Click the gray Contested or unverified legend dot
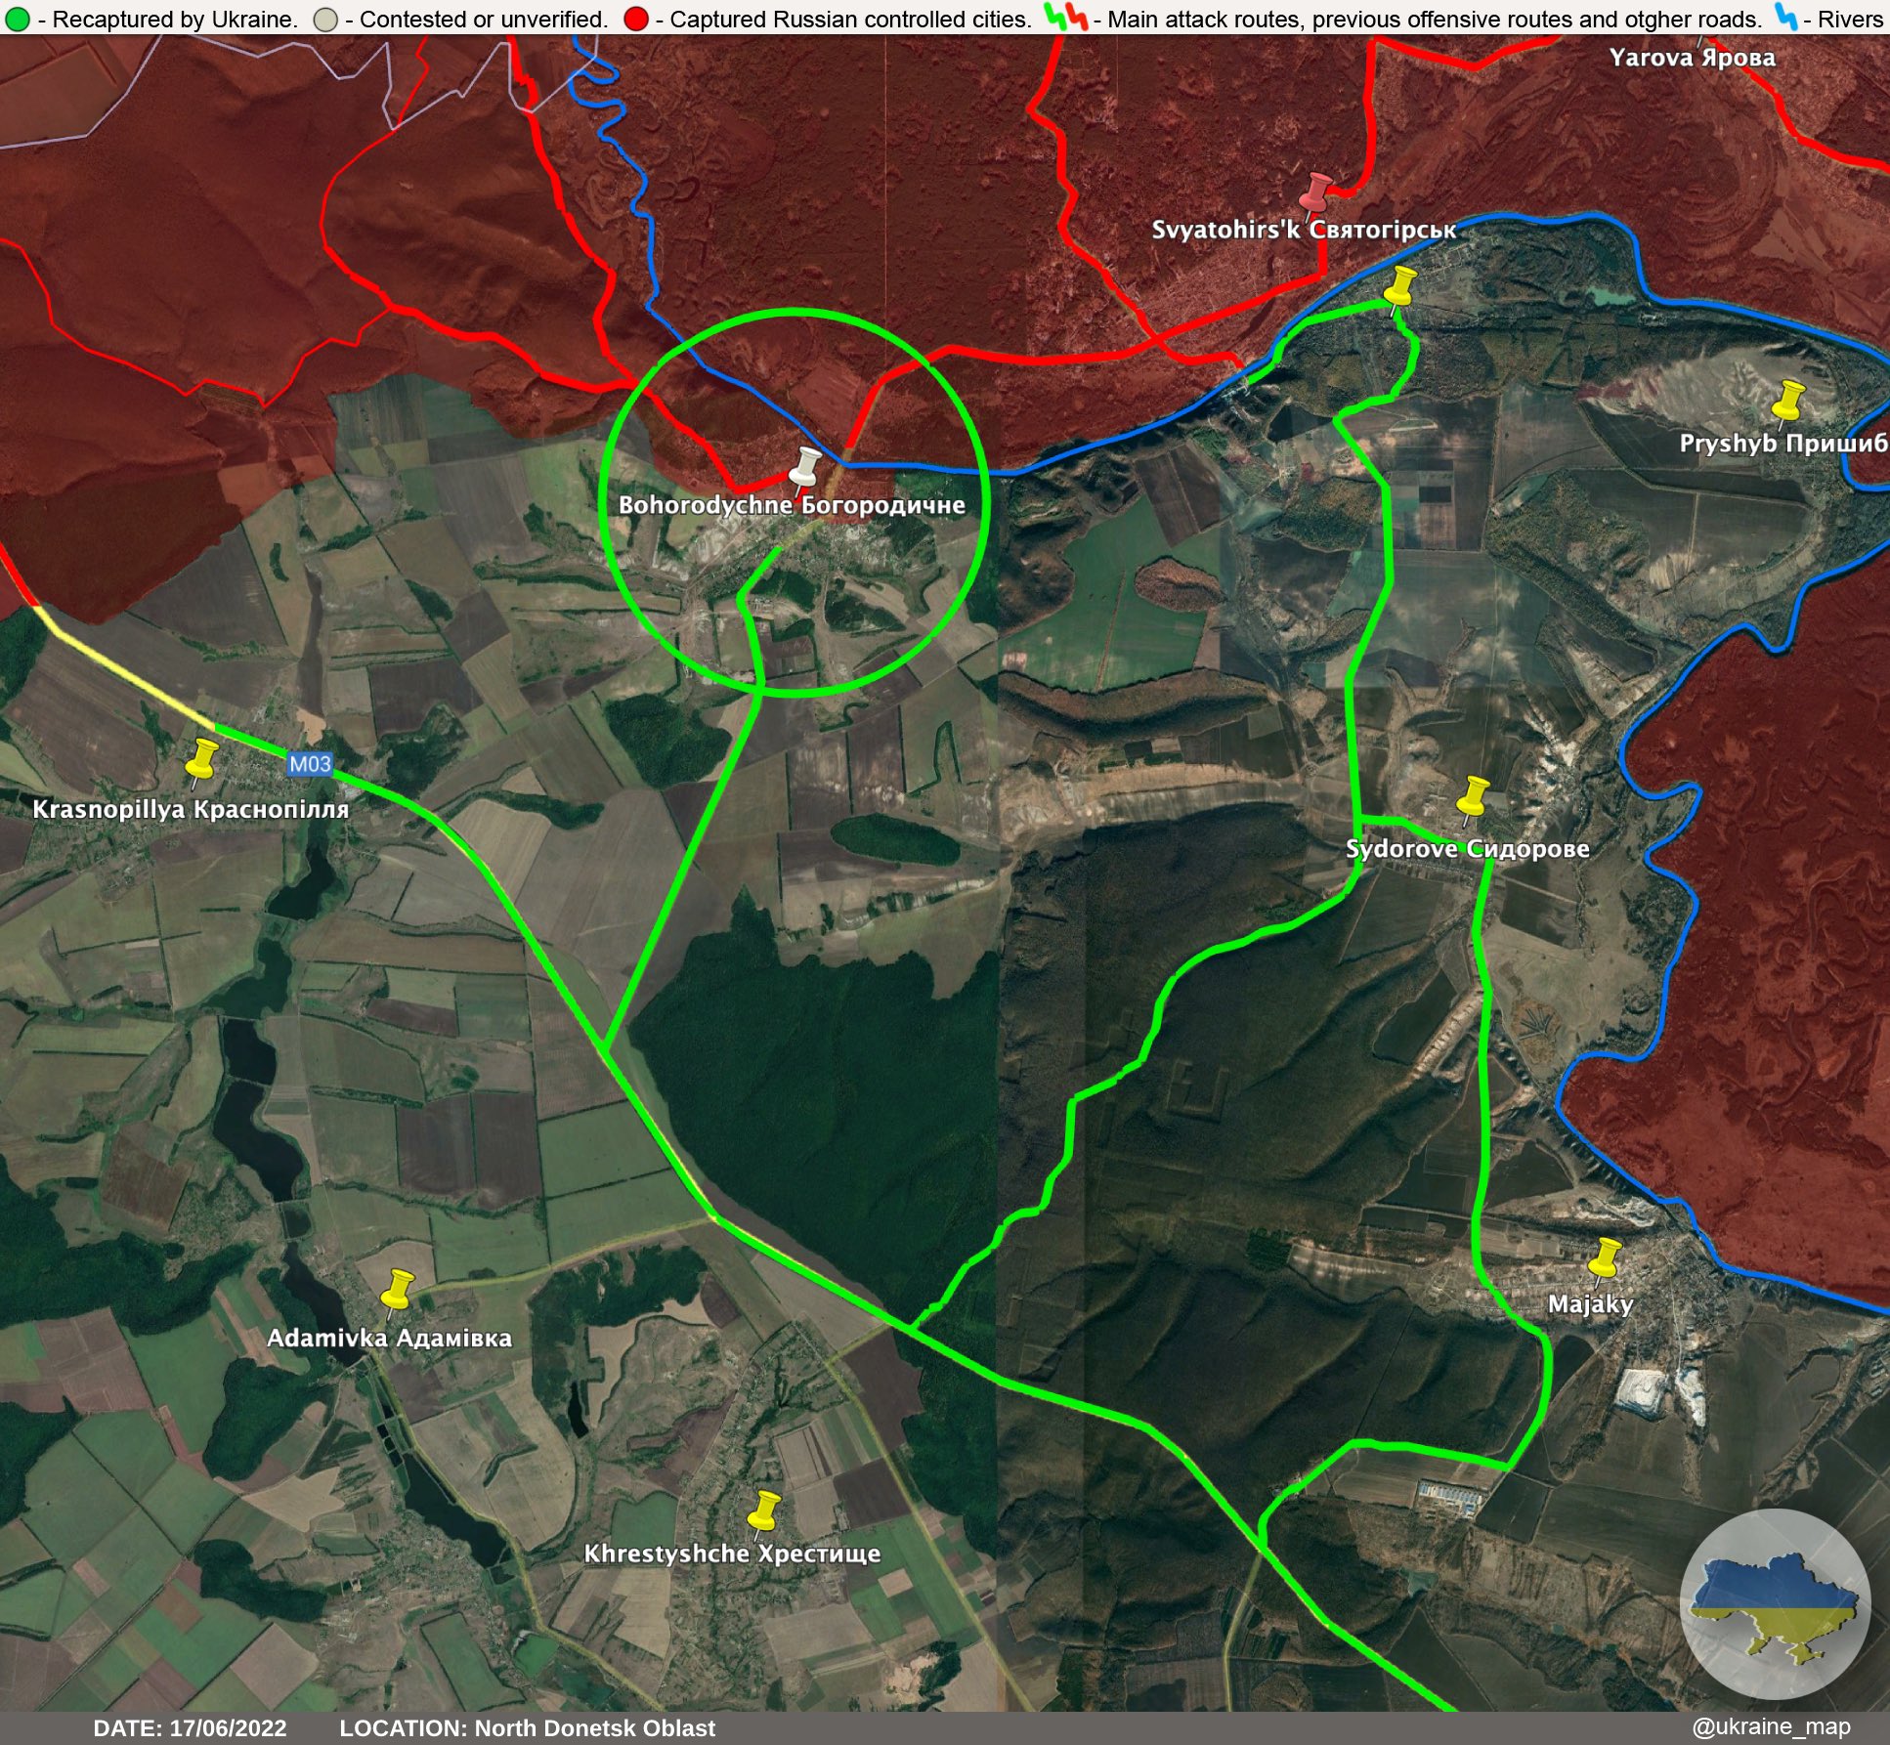The height and width of the screenshot is (1745, 1890). (x=326, y=19)
